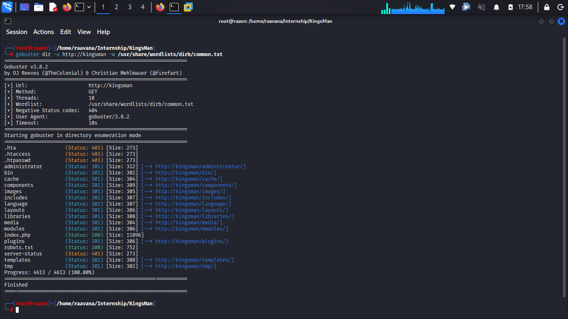Open the Actions menu

click(44, 32)
